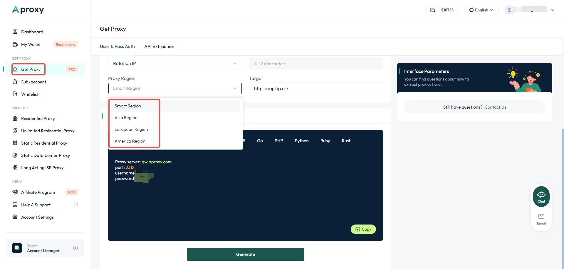Expand the account menu chevron
The width and height of the screenshot is (564, 269).
552,10
